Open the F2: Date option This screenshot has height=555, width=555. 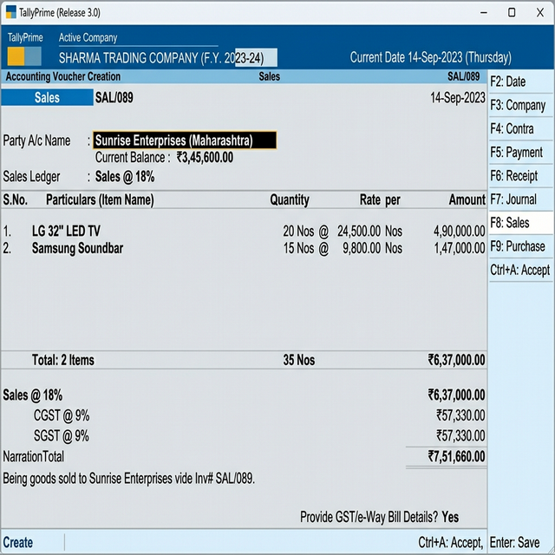[520, 82]
